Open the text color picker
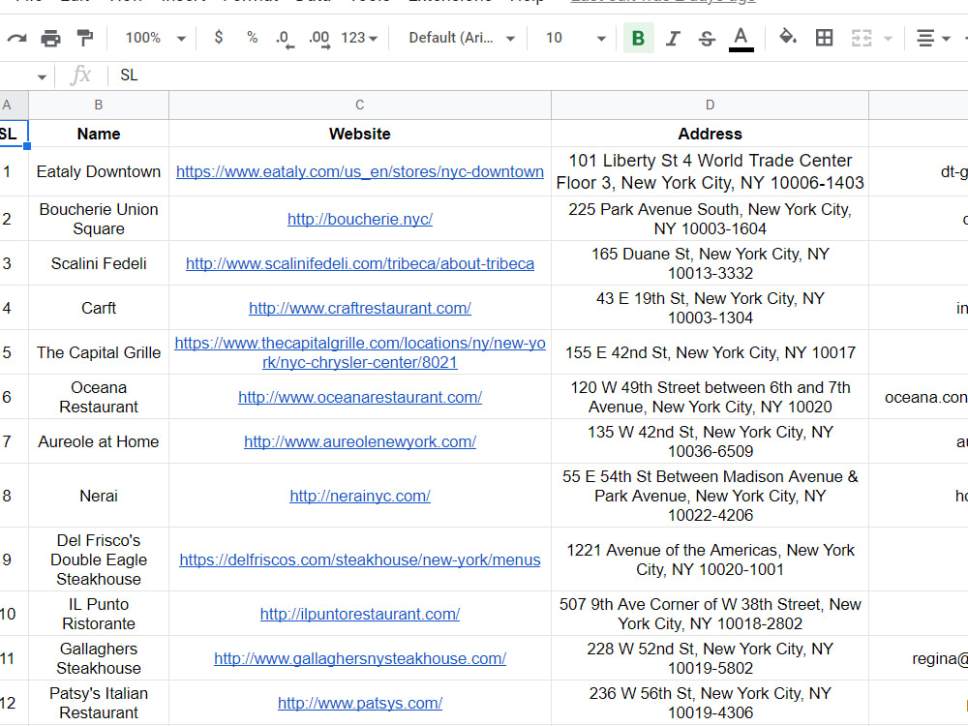This screenshot has width=968, height=726. click(741, 39)
